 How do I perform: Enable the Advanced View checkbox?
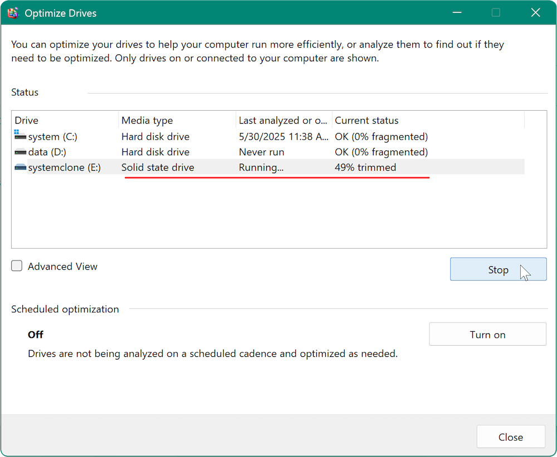tap(17, 267)
